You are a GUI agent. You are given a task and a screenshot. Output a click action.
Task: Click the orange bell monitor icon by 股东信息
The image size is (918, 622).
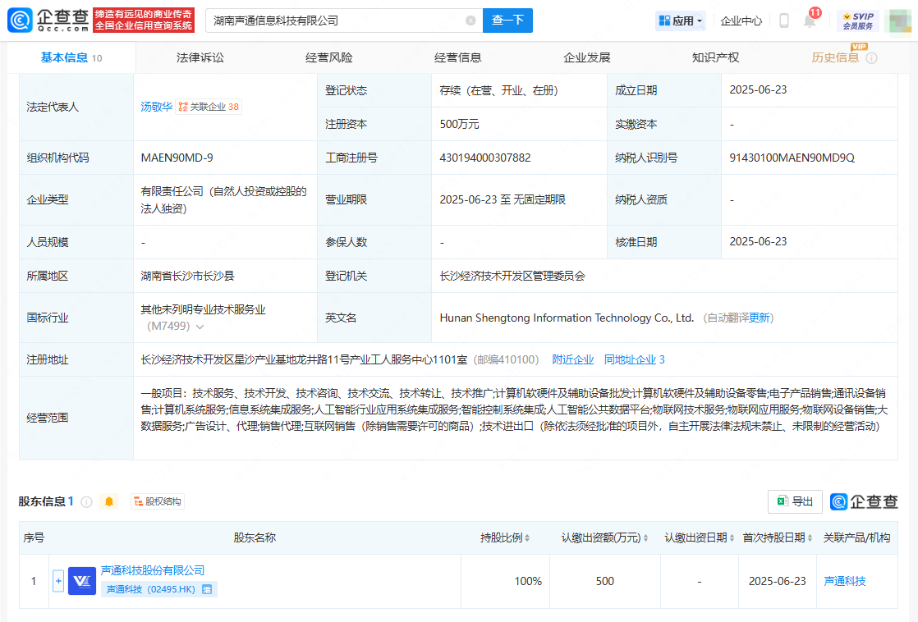109,501
